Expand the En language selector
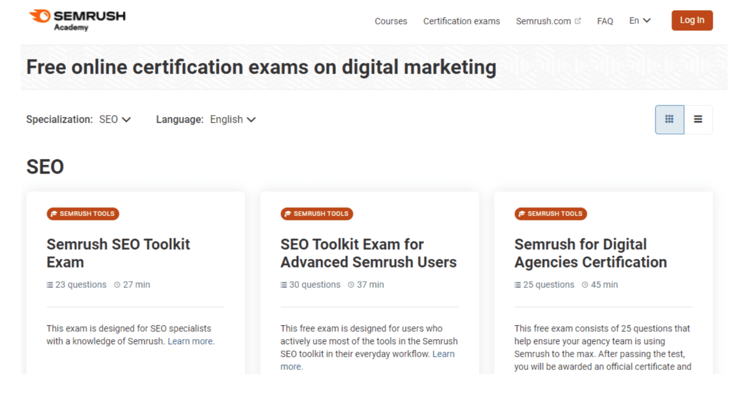 (640, 21)
